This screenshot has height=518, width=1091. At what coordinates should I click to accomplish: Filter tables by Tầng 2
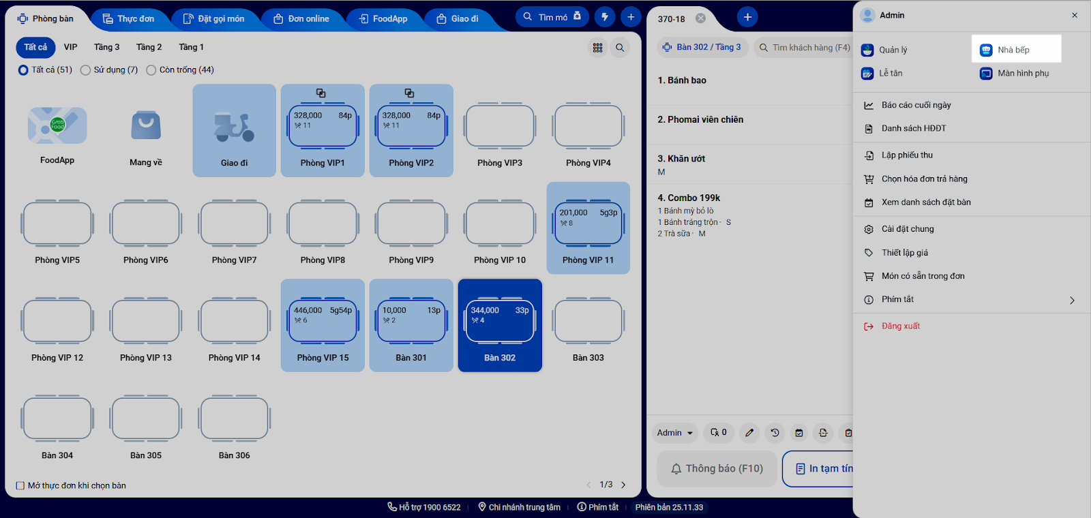coord(149,47)
